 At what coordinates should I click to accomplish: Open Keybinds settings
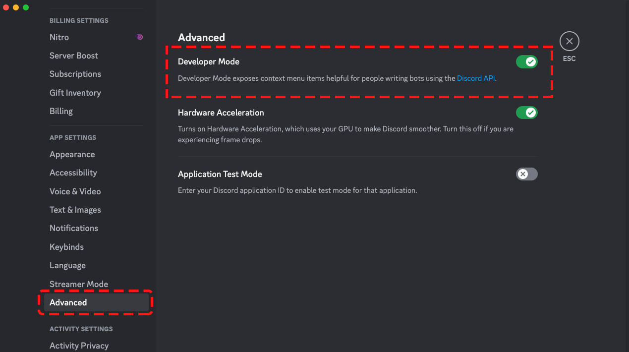(x=66, y=247)
